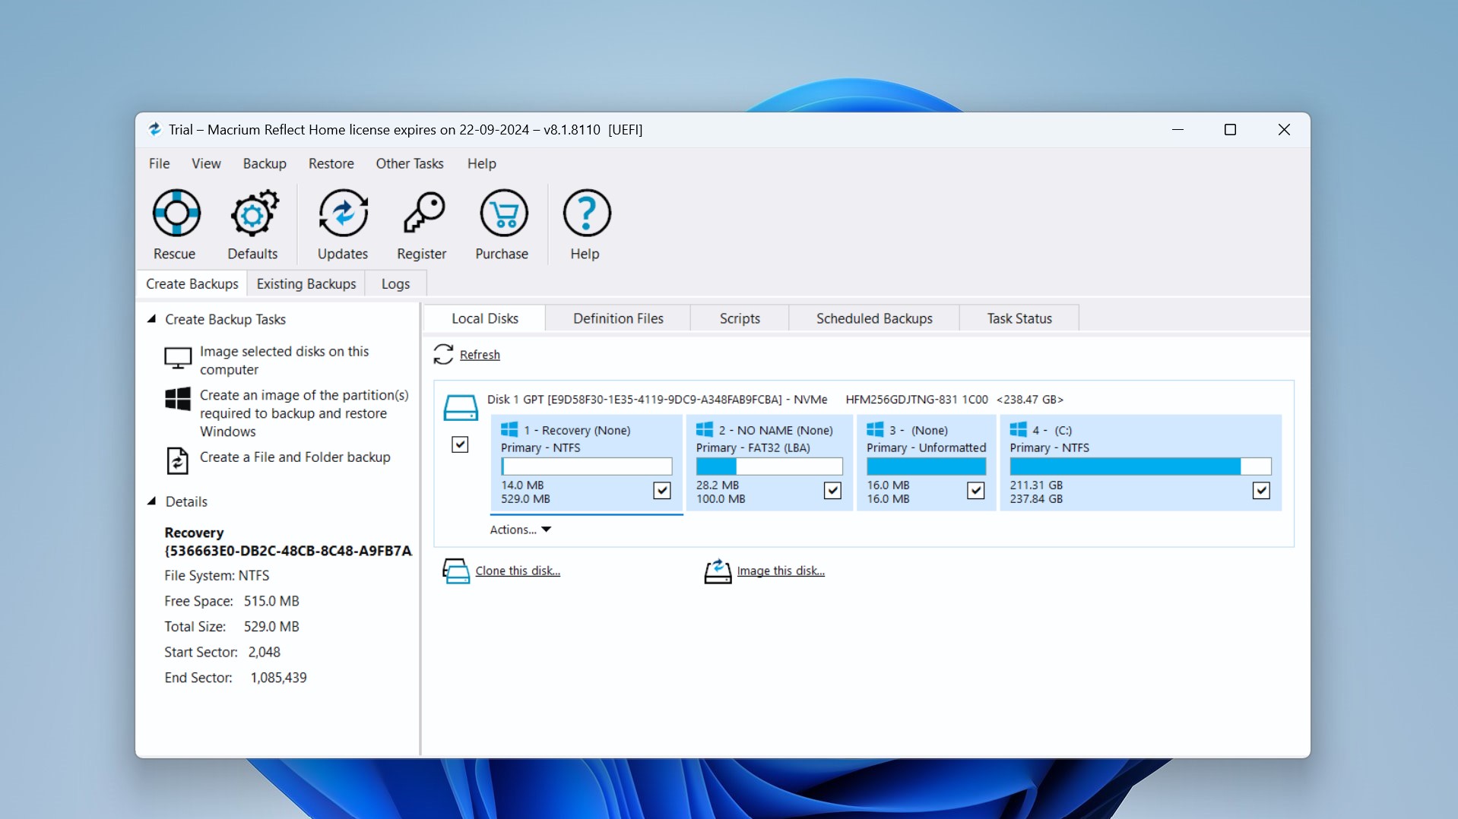Viewport: 1458px width, 819px height.
Task: Check for Updates via toolbar icon
Action: coord(343,213)
